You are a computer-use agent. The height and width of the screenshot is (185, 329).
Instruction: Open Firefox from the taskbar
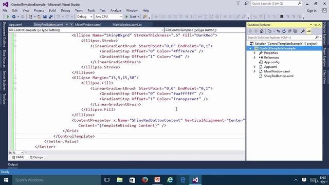(x=145, y=180)
